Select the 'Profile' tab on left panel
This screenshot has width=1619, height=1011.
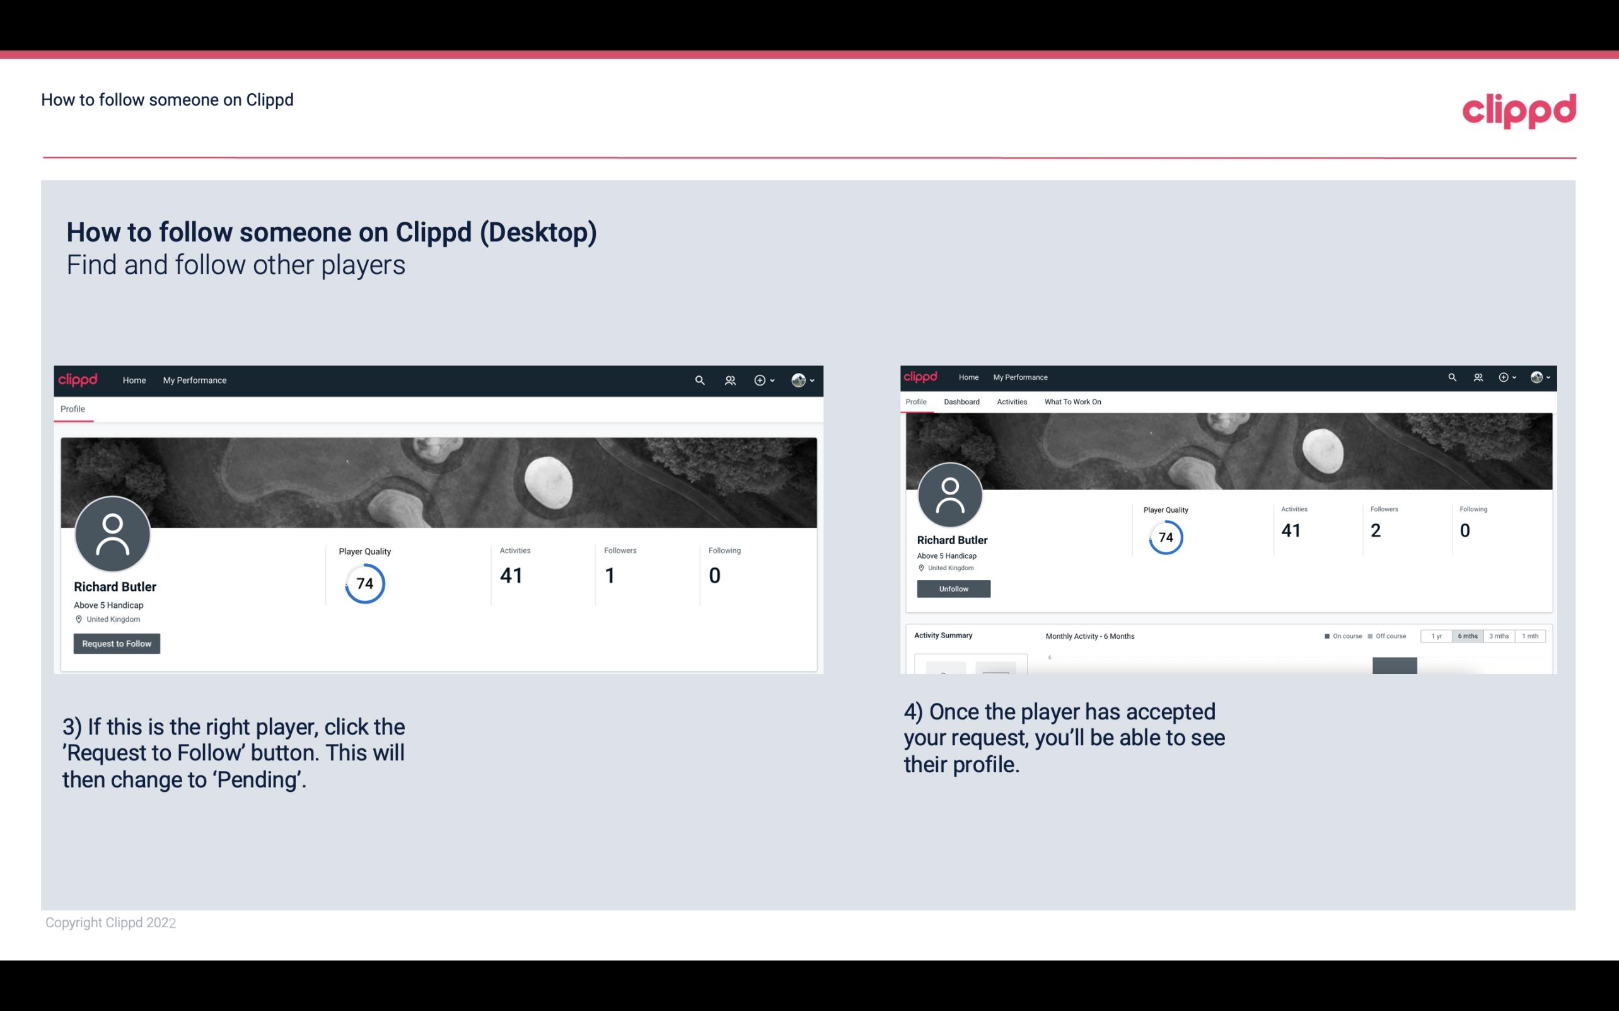point(73,409)
